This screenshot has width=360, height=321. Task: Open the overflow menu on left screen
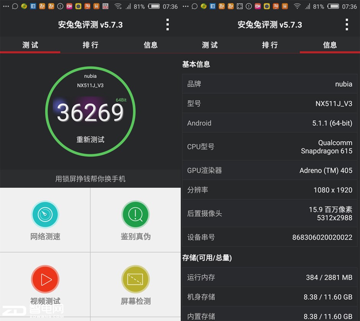point(168,24)
